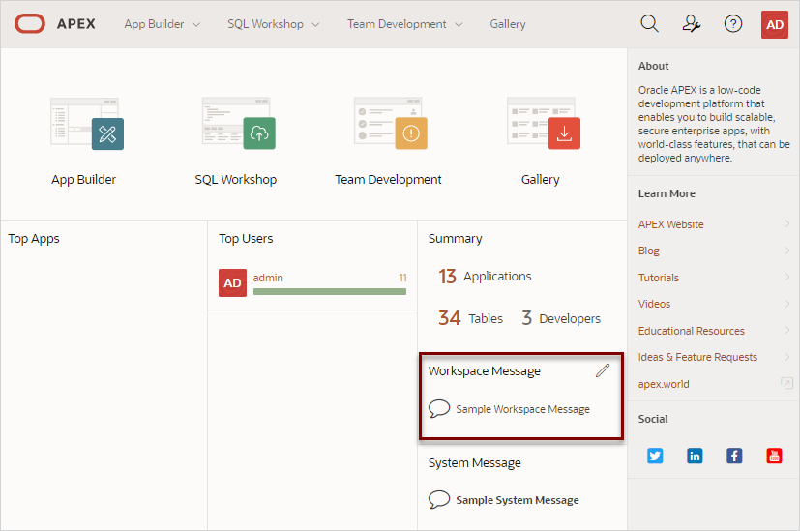Click the Social heading
800x531 pixels.
(x=653, y=419)
